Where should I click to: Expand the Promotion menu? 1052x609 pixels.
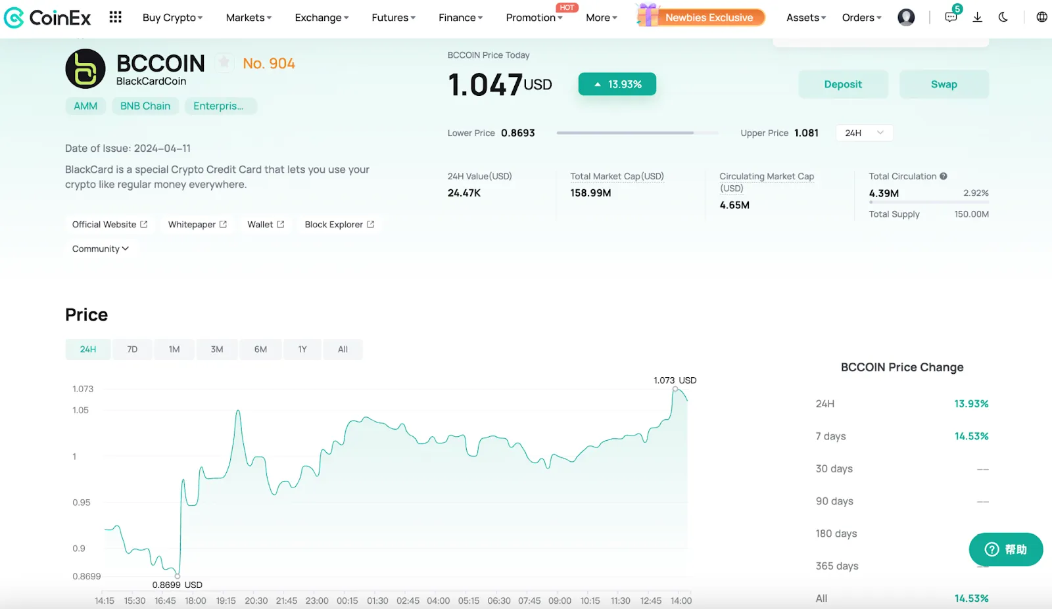click(x=534, y=18)
